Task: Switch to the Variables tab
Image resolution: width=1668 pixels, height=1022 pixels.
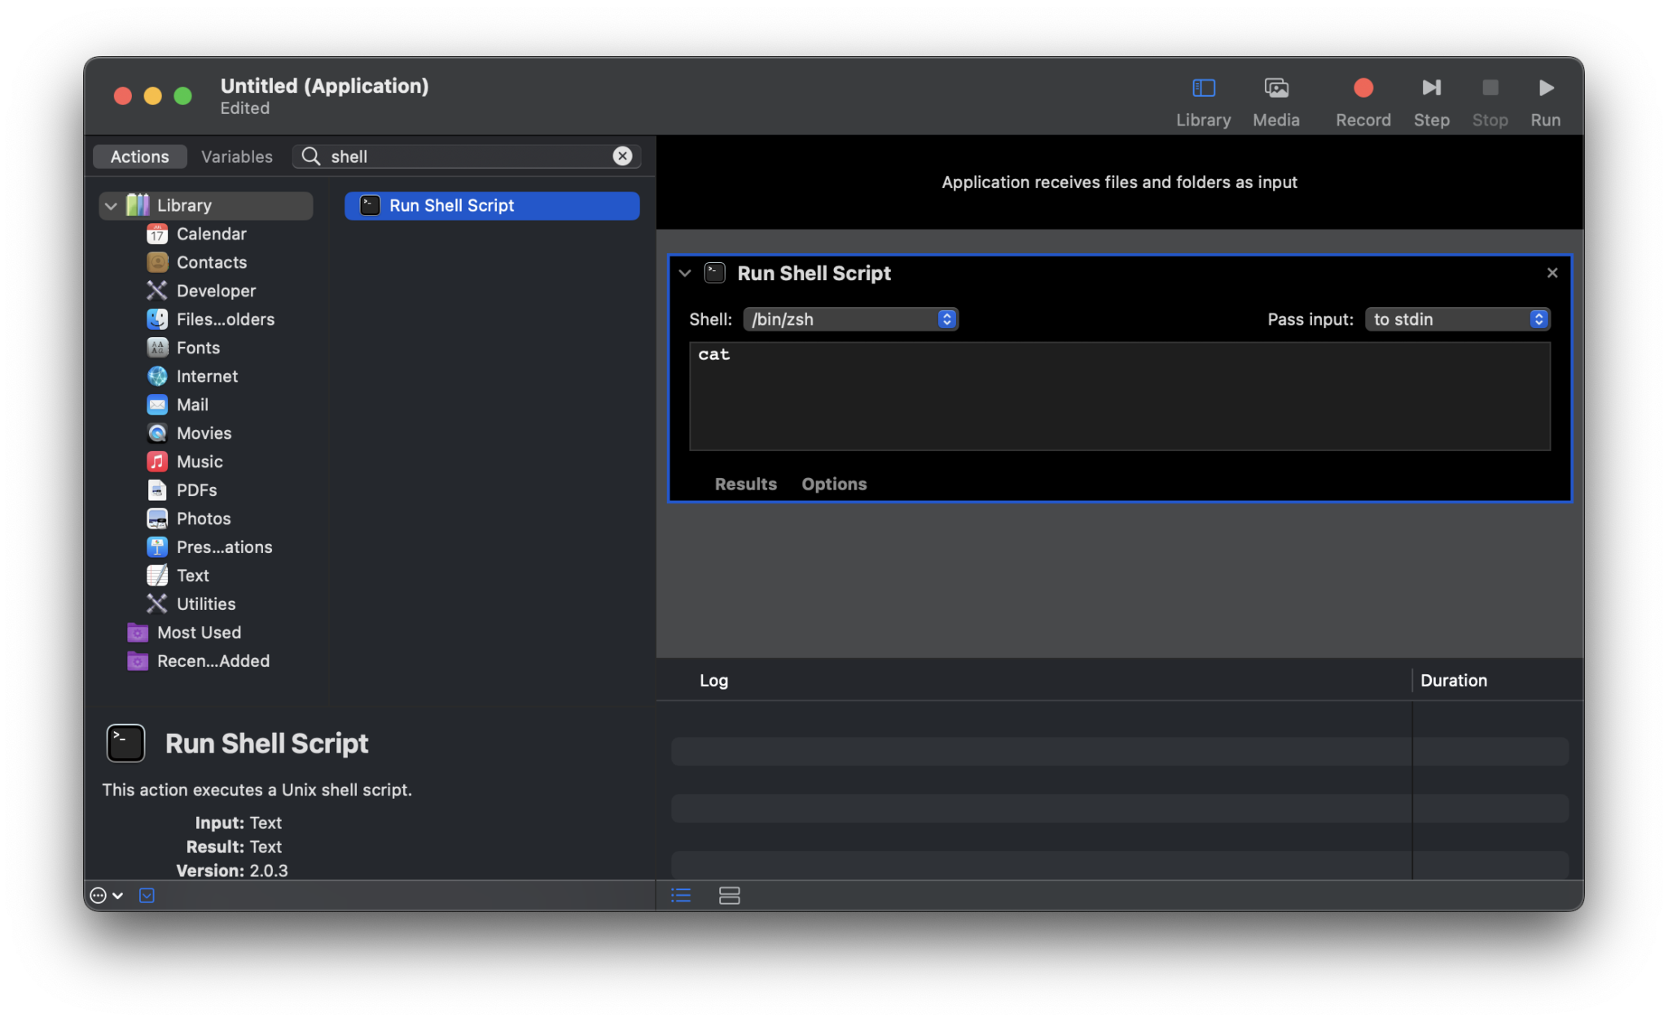Action: click(236, 156)
